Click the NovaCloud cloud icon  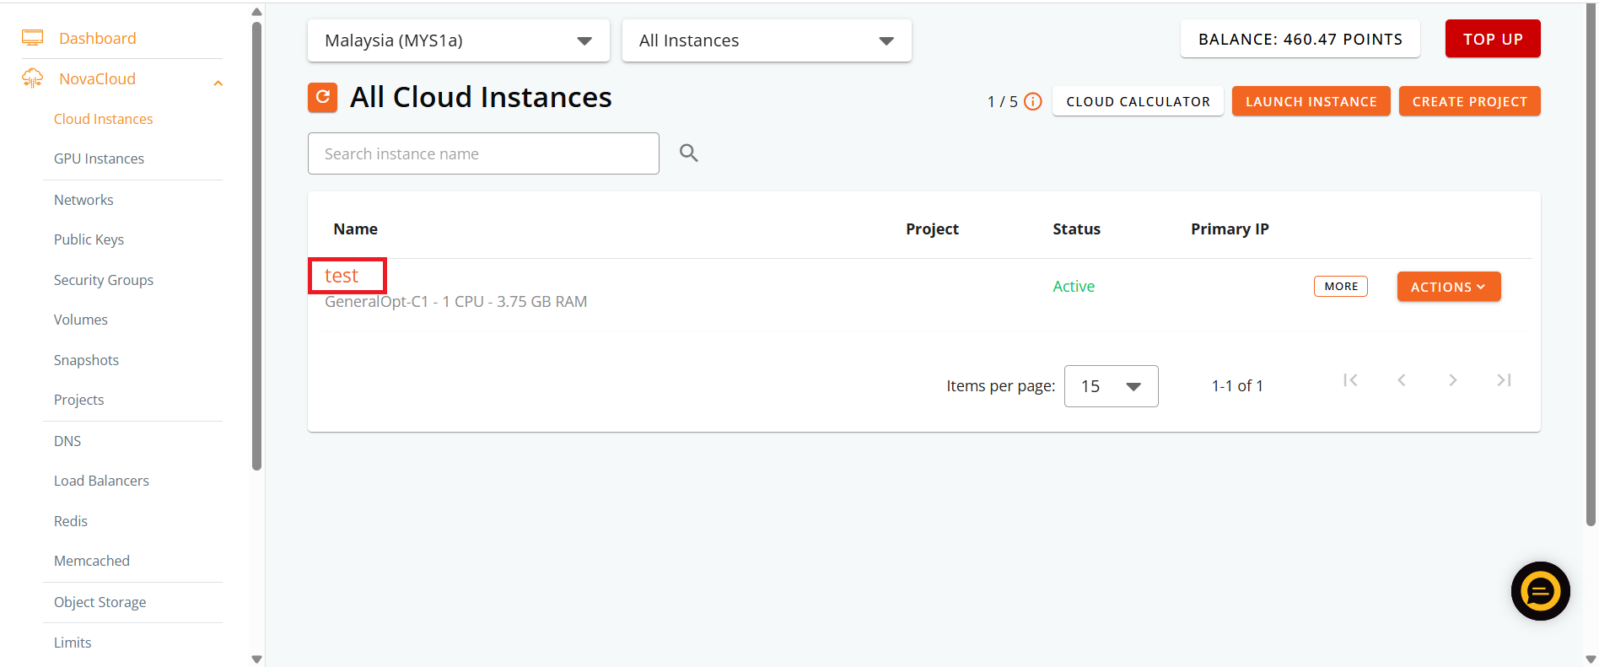pos(33,78)
